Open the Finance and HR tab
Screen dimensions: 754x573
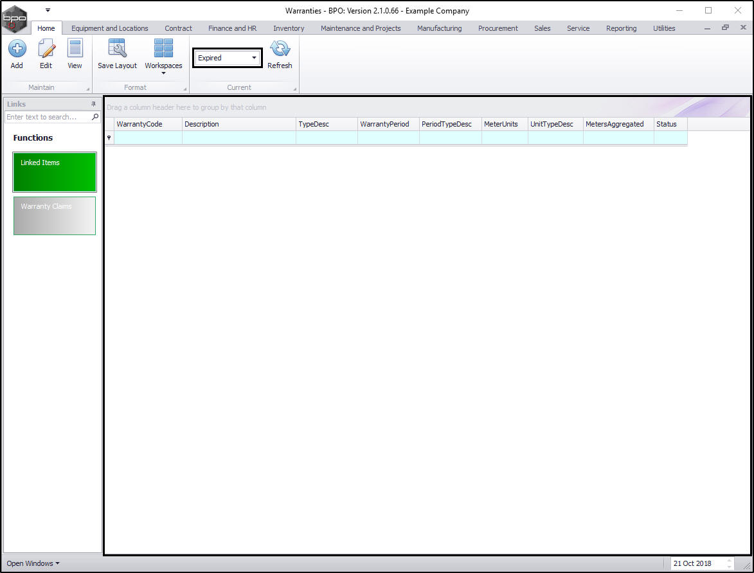tap(232, 28)
